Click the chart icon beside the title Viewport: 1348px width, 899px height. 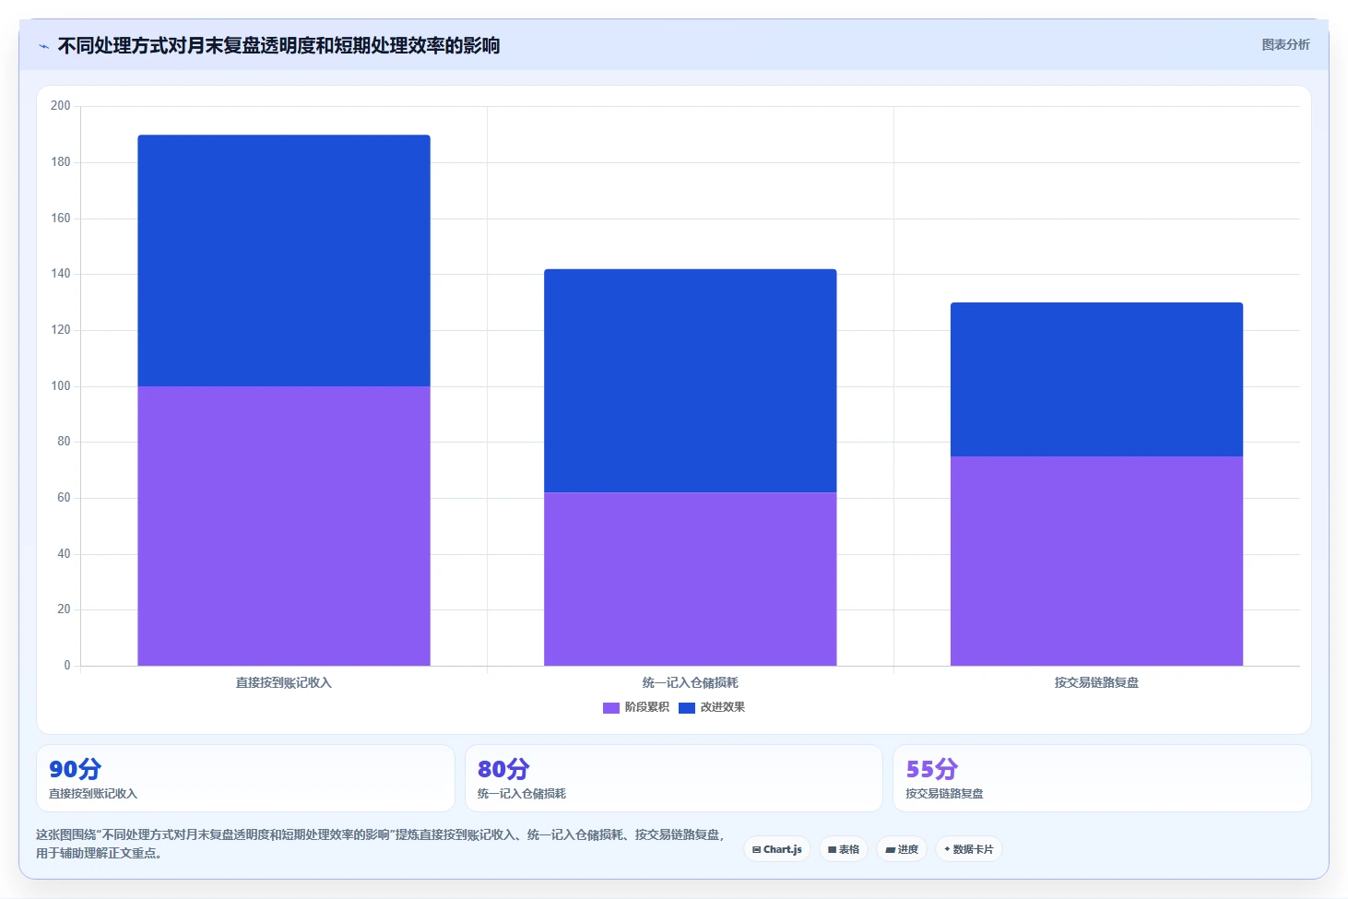43,46
